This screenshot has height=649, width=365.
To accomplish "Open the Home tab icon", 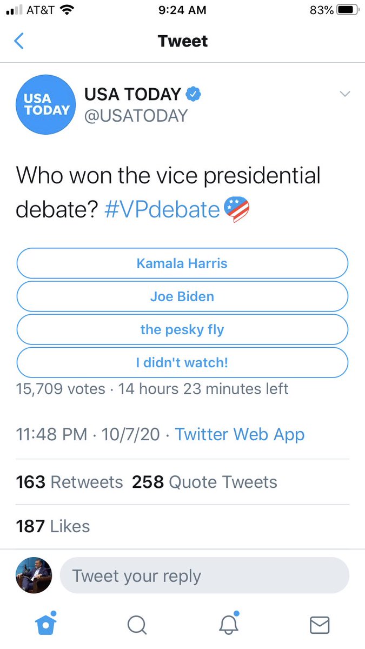I will pos(46,624).
